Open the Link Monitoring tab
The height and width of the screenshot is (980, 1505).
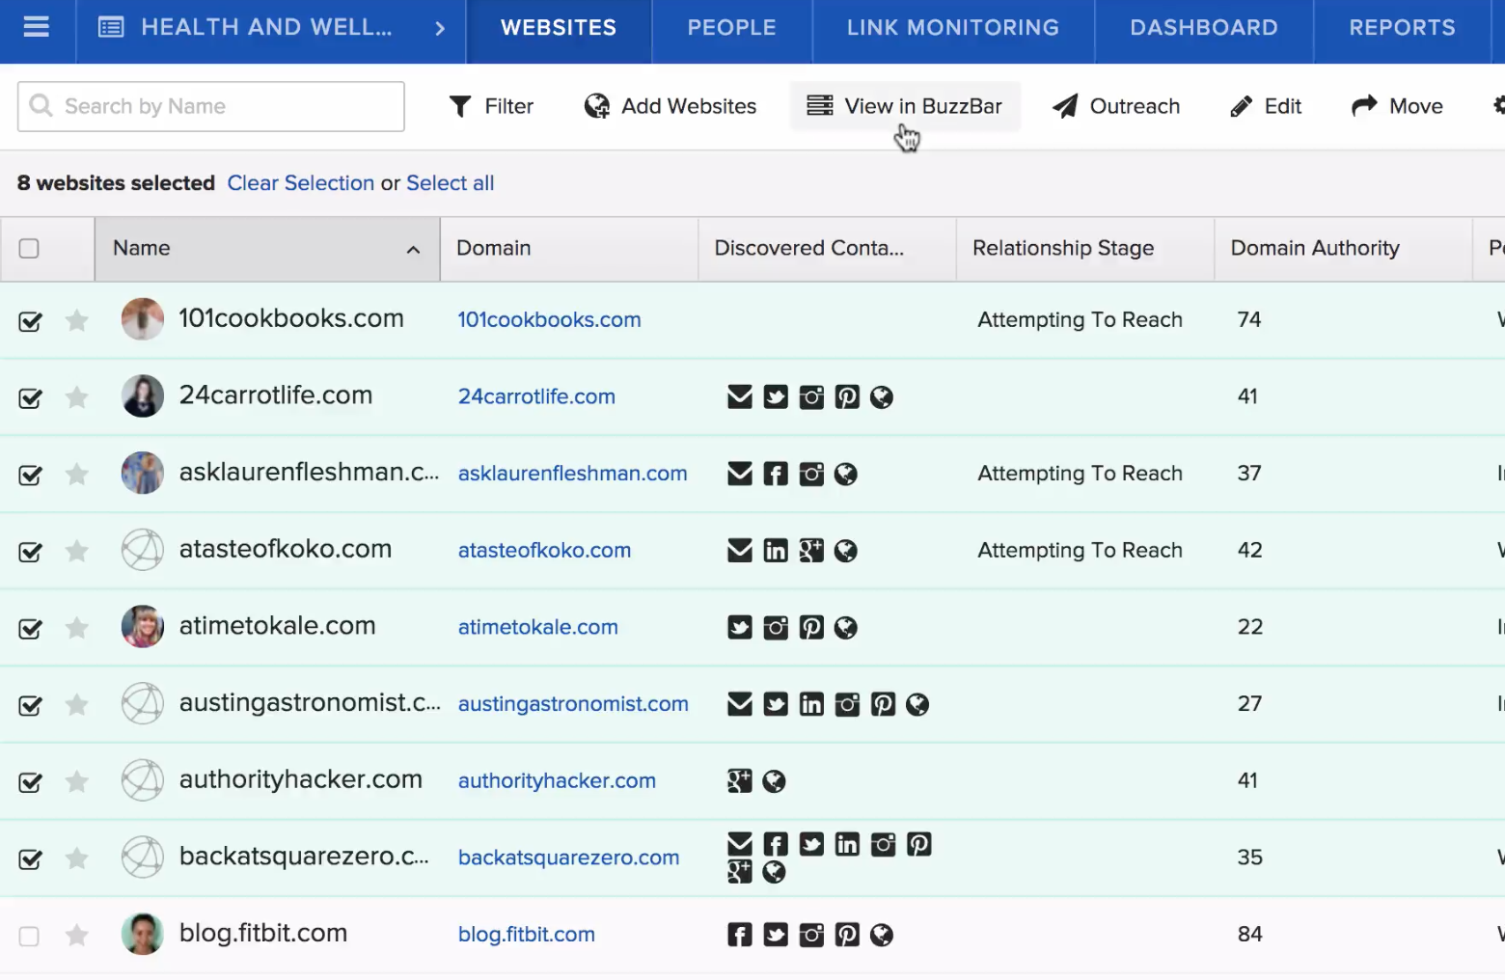coord(953,28)
